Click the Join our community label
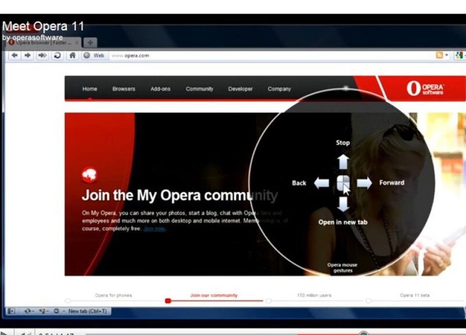The height and width of the screenshot is (335, 466). 214,295
